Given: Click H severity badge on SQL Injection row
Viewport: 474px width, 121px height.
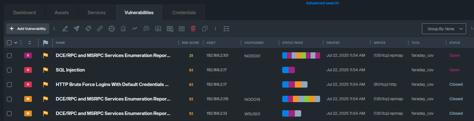Looking at the screenshot, I should [x=28, y=70].
